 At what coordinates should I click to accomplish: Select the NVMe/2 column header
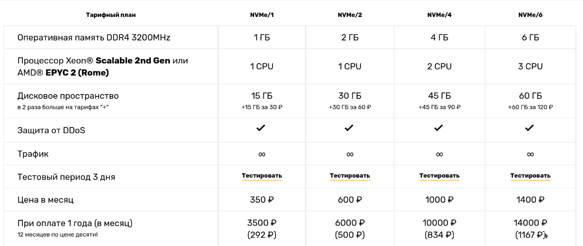tap(350, 15)
